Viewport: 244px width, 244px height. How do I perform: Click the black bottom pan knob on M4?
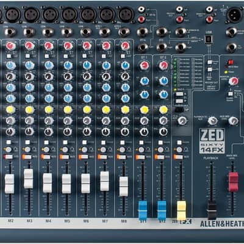49,132
